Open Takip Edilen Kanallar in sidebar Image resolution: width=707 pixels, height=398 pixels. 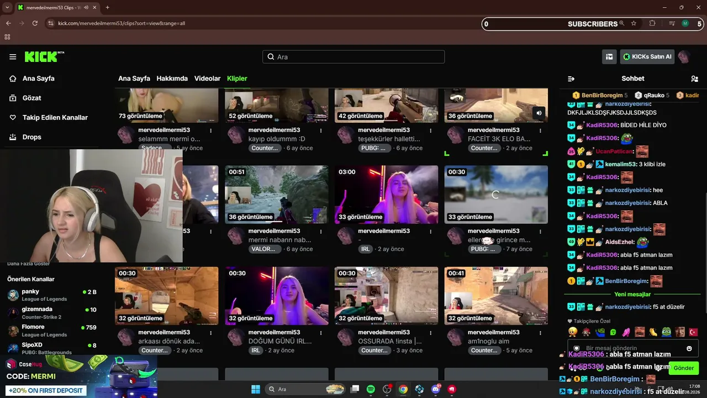tap(49, 117)
